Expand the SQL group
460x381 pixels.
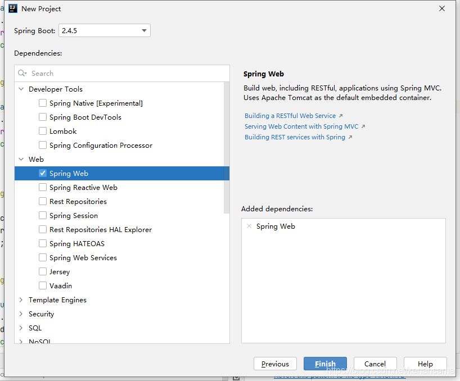point(21,328)
